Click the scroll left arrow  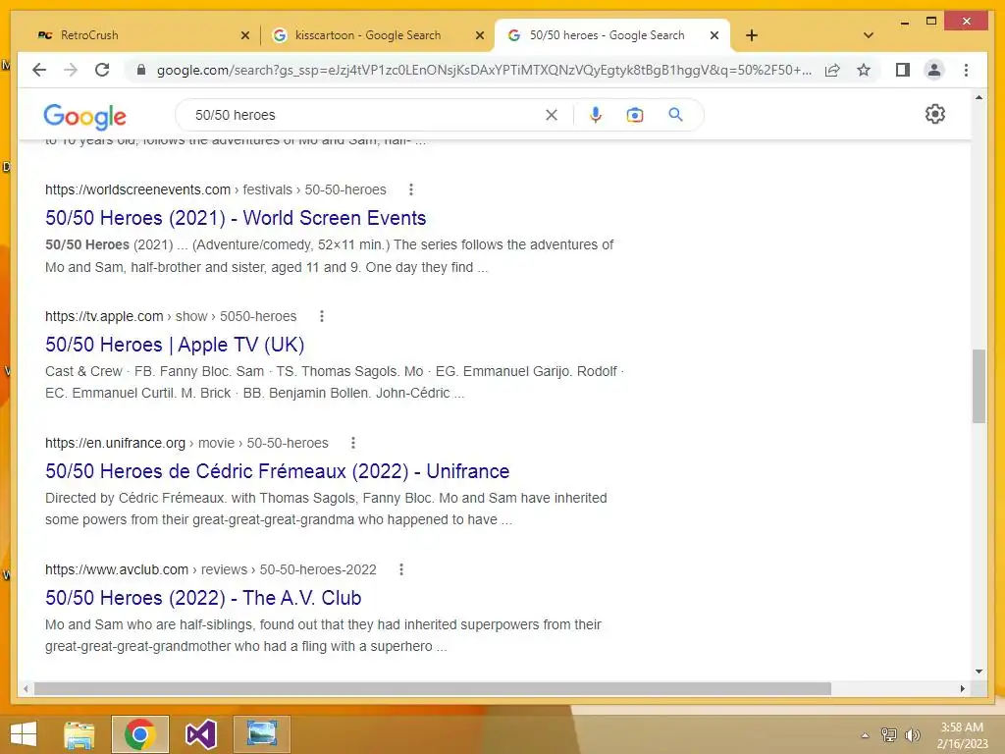click(x=26, y=688)
